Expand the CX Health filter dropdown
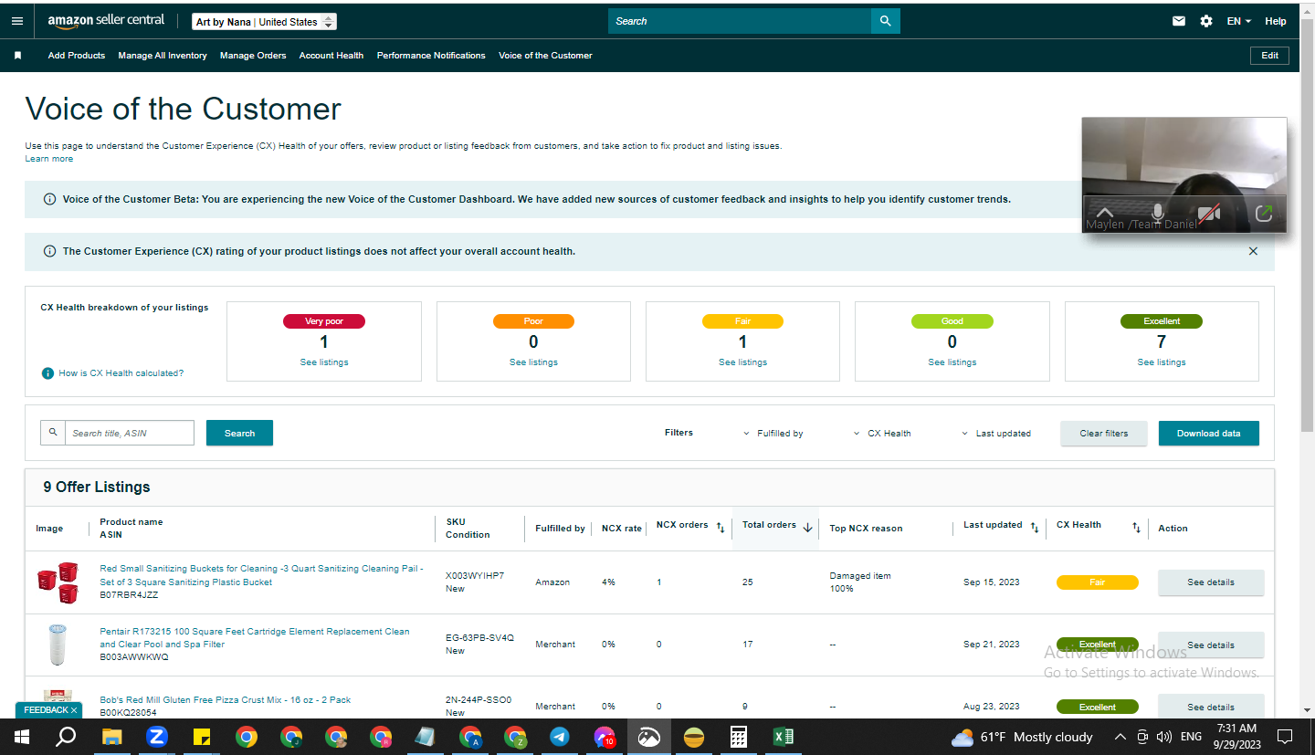 coord(882,434)
